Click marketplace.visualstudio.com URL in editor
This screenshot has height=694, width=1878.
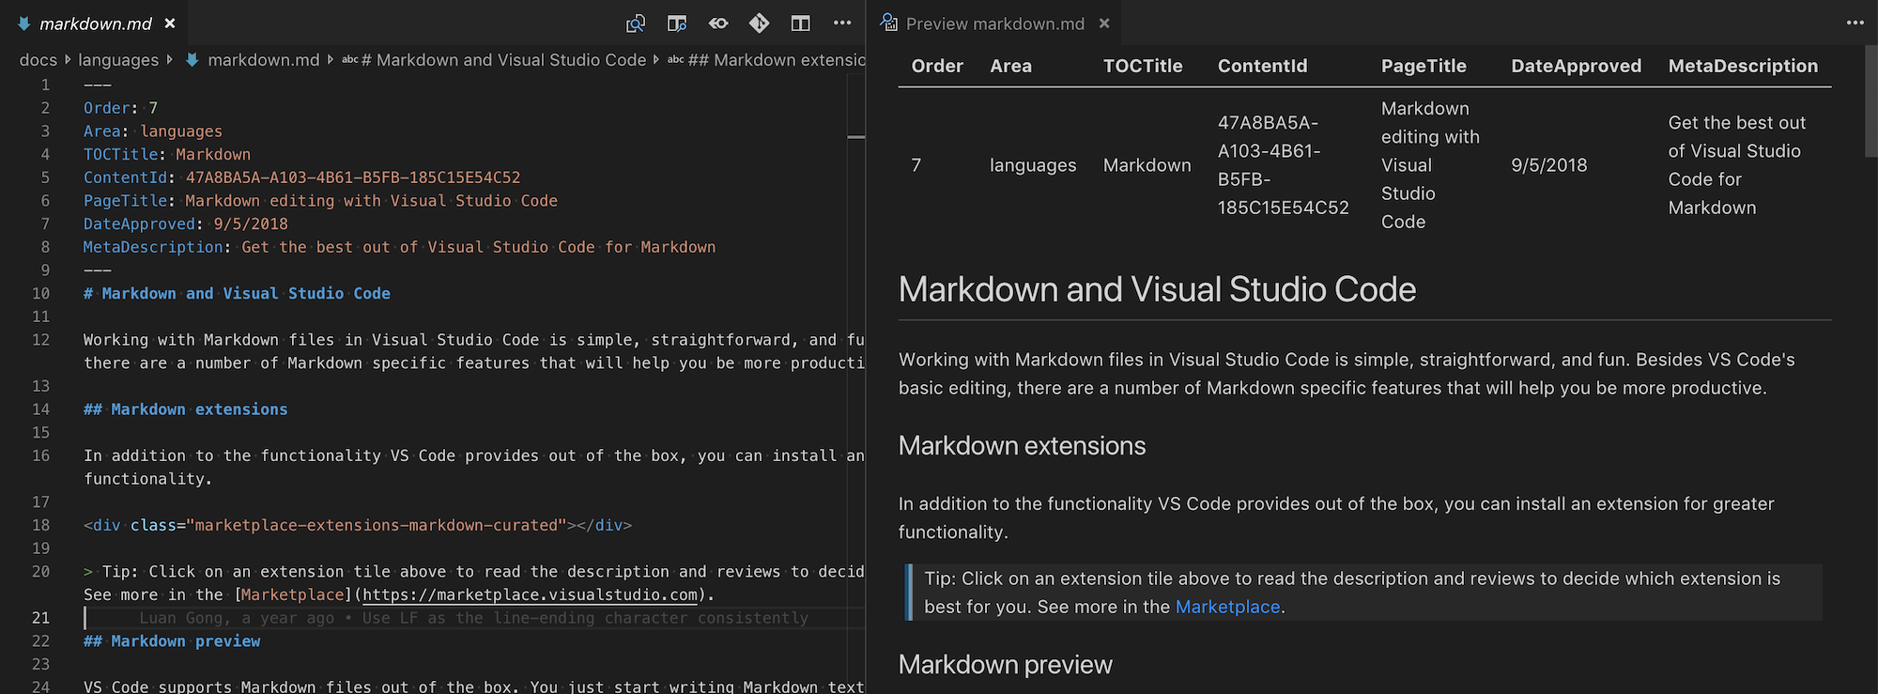(x=531, y=595)
